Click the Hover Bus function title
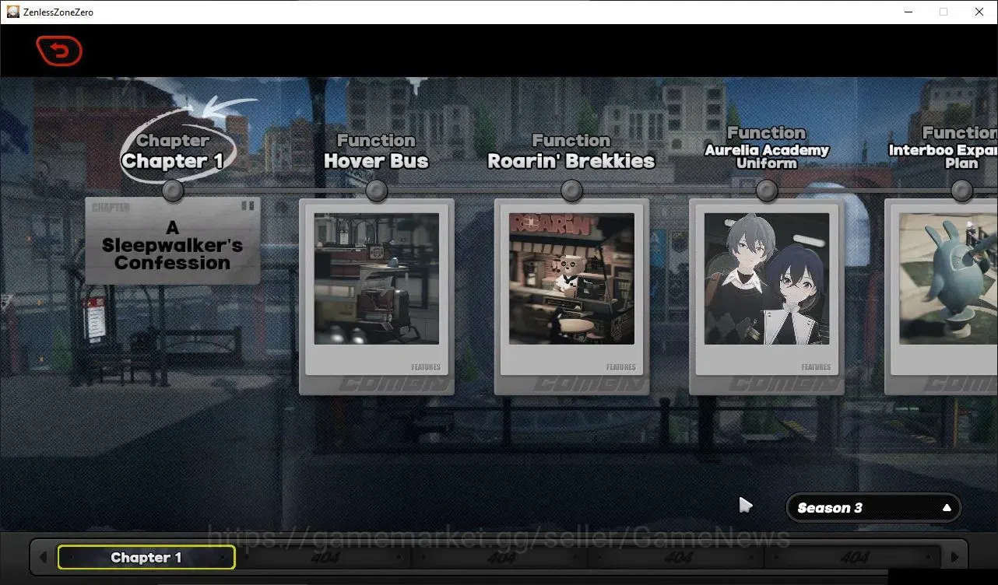The image size is (998, 585). click(377, 161)
